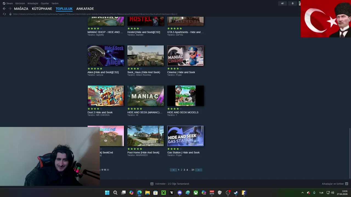Open 'MANIAC BHOP - HIDE AND' title link
Image resolution: width=351 pixels, height=197 pixels.
pyautogui.click(x=105, y=32)
